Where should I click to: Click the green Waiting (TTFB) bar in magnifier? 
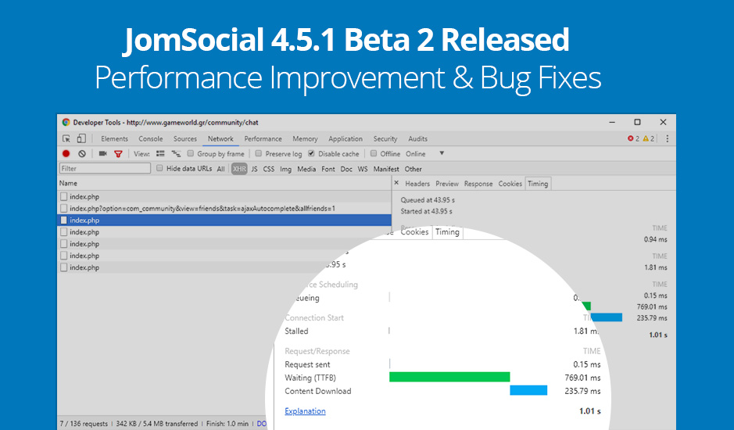449,377
